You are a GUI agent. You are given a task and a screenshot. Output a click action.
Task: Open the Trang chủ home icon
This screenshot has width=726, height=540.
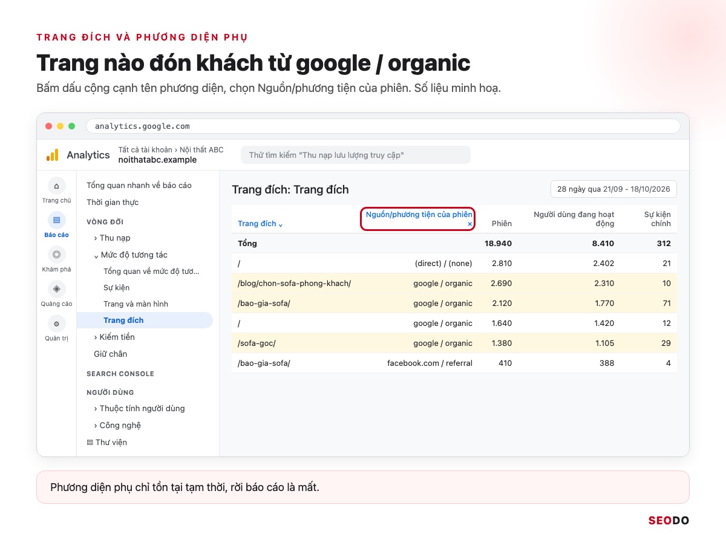tap(56, 186)
